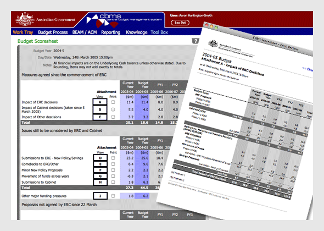324x231 pixels.
Task: Tick print checkbox for Impact of Cabinet decisions
Action: point(113,109)
